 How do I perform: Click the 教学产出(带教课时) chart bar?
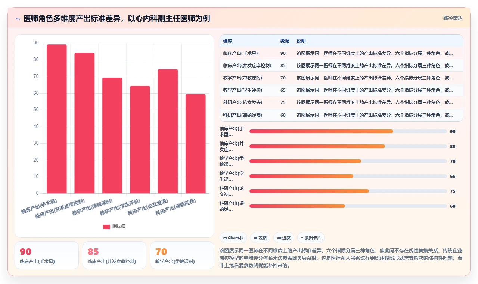112,135
